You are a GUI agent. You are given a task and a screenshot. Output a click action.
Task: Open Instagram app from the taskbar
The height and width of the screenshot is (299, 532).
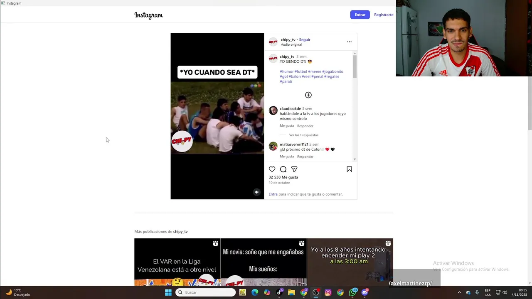tap(328, 292)
